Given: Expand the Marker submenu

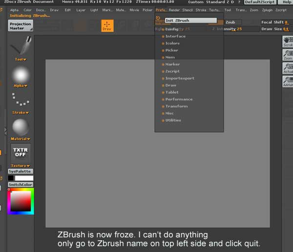Looking at the screenshot, I should [171, 64].
